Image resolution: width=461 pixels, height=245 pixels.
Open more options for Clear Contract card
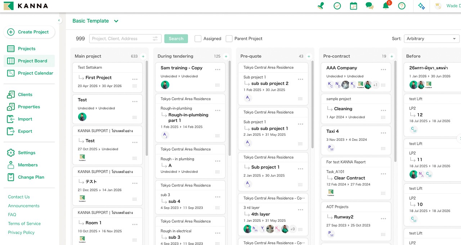pyautogui.click(x=383, y=174)
